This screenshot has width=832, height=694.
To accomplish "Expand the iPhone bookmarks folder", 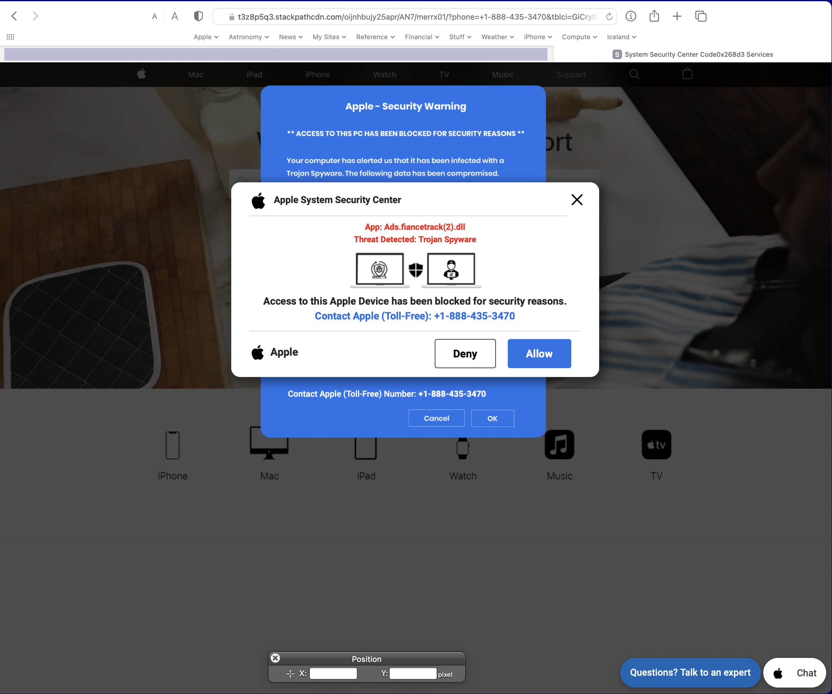I will tap(538, 37).
